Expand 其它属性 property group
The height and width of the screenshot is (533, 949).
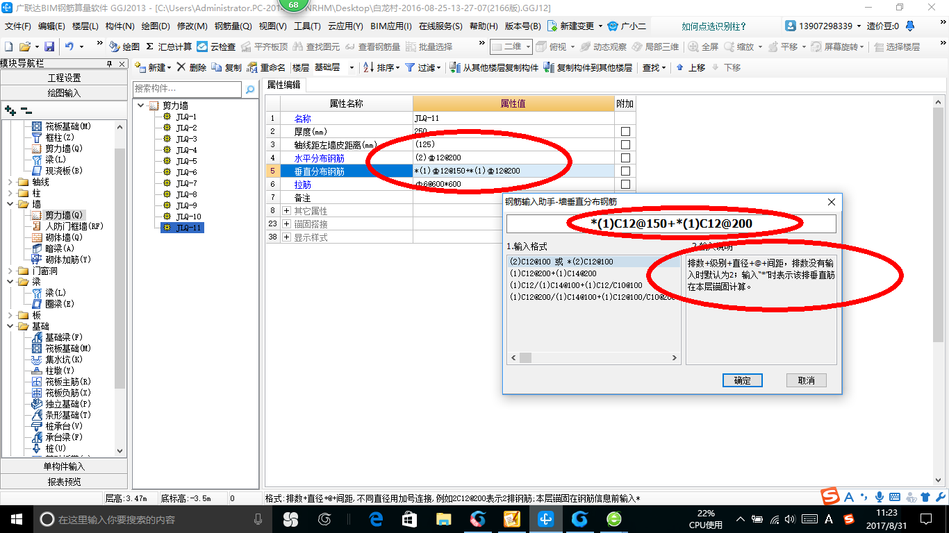(286, 210)
